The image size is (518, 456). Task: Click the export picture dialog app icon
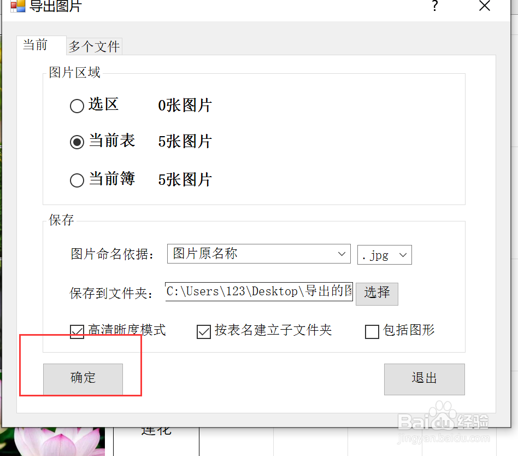click(18, 5)
